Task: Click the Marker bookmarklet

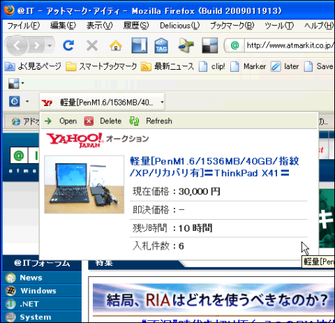Action: 248,66
